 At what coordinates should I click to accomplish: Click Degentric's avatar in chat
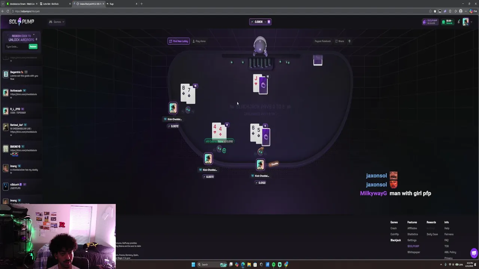tap(6, 74)
